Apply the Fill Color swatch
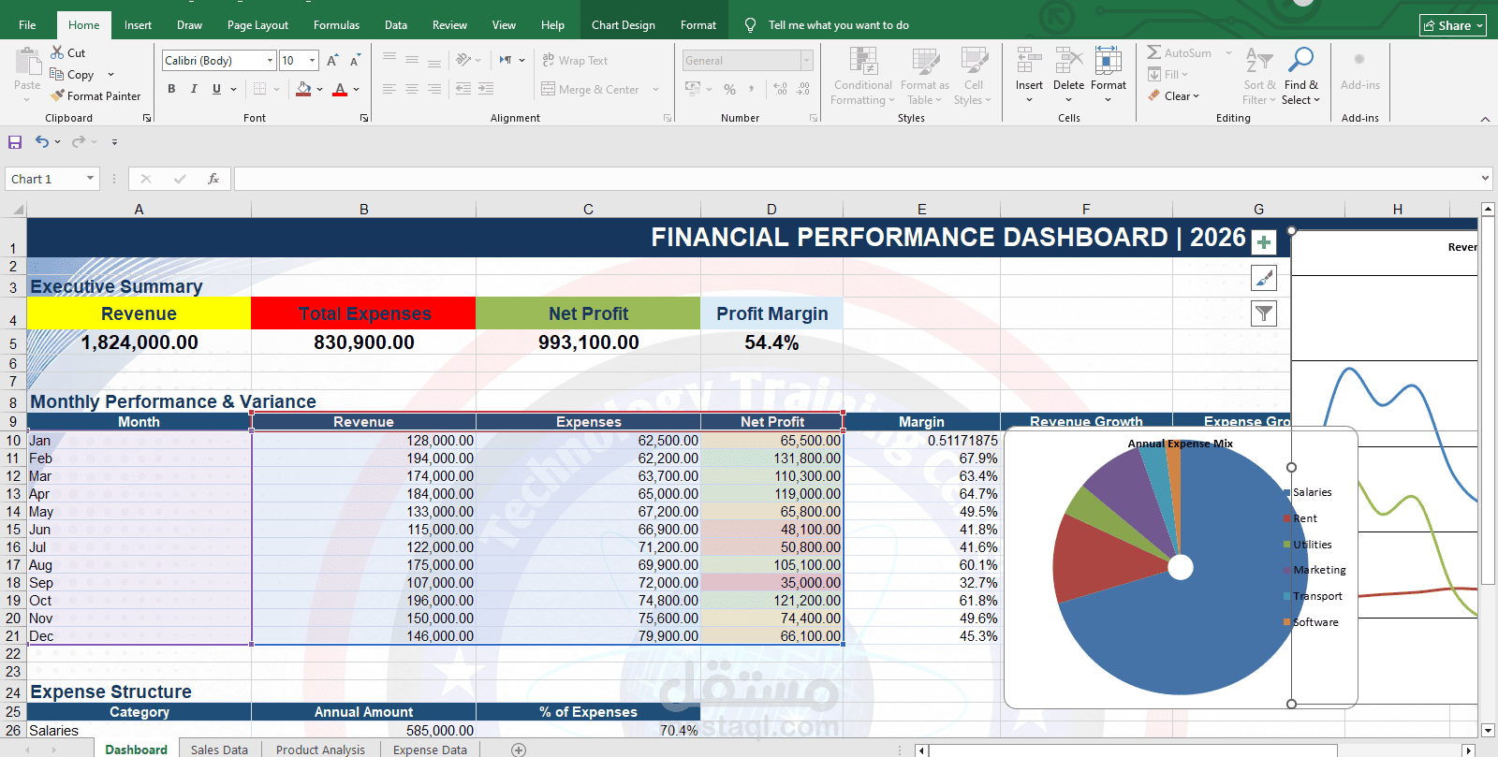 pyautogui.click(x=303, y=89)
